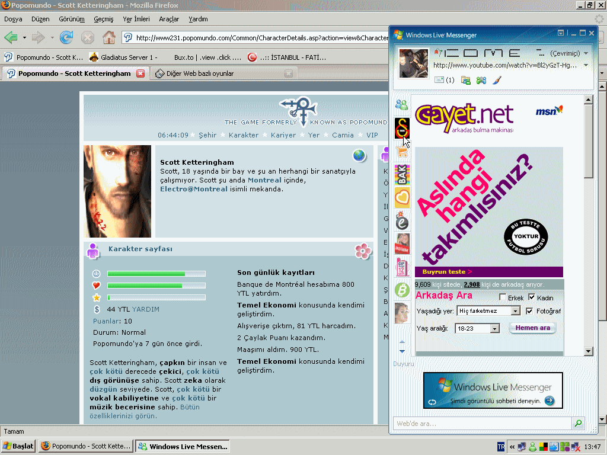Click the Kariyer navigation link
The width and height of the screenshot is (607, 455).
point(283,135)
